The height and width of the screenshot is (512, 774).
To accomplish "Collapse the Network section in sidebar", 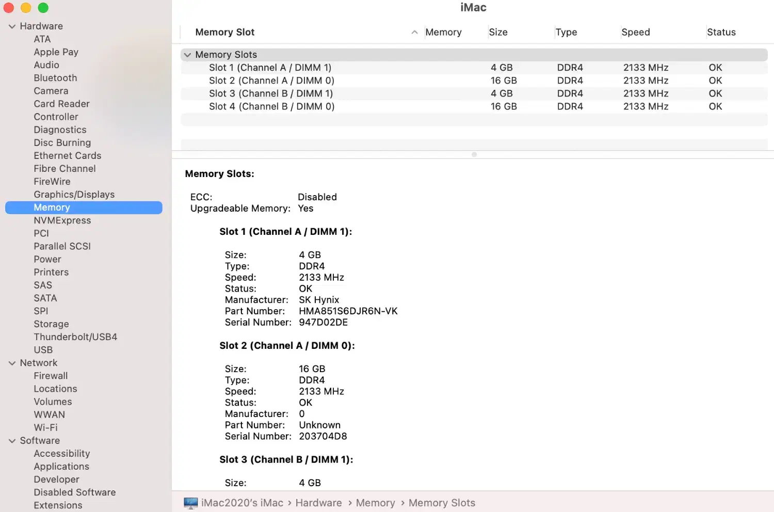I will (12, 363).
